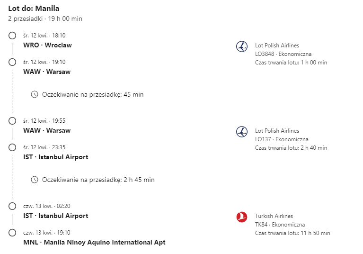Click the '2 przesiadki · 19 h 00 min' summary
363x254 pixels.
[45, 18]
